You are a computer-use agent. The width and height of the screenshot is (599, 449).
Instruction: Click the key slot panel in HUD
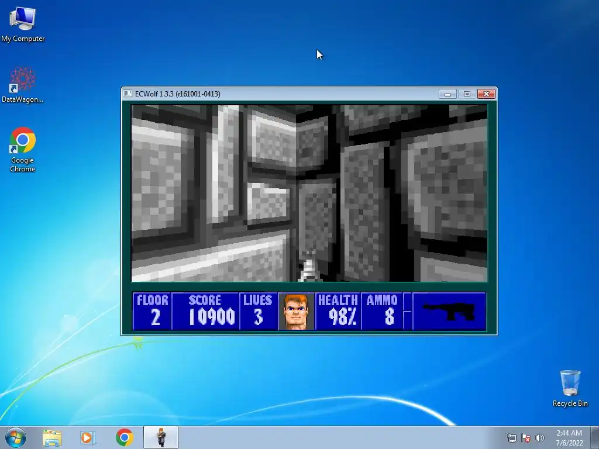(x=408, y=311)
